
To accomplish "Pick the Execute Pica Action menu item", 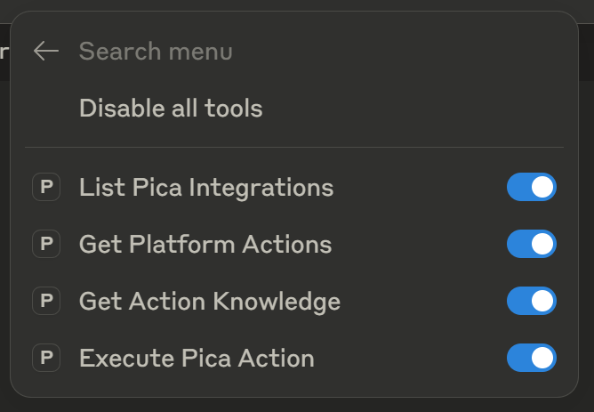I will 197,359.
